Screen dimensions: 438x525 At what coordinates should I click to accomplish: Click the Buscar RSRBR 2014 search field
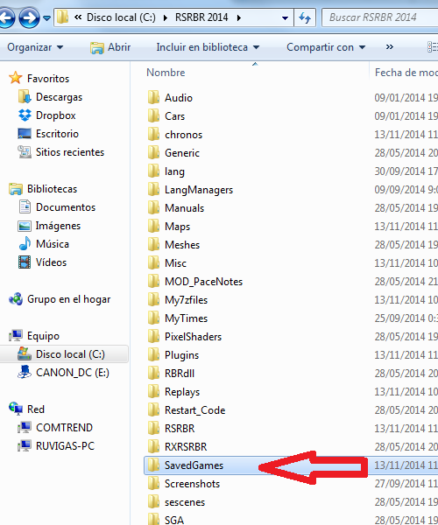379,17
